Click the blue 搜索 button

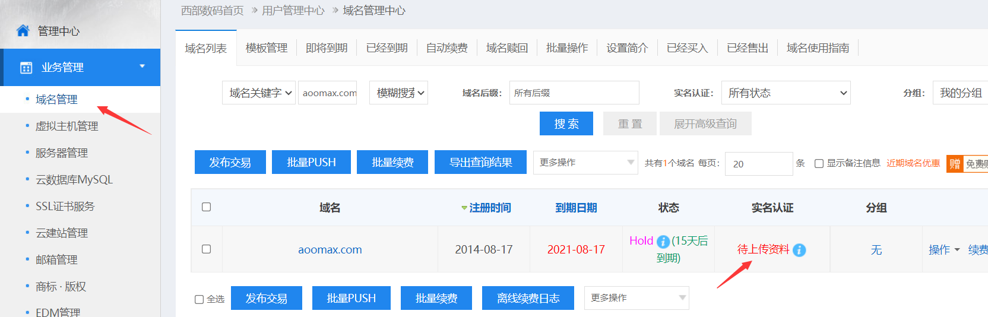coord(566,123)
